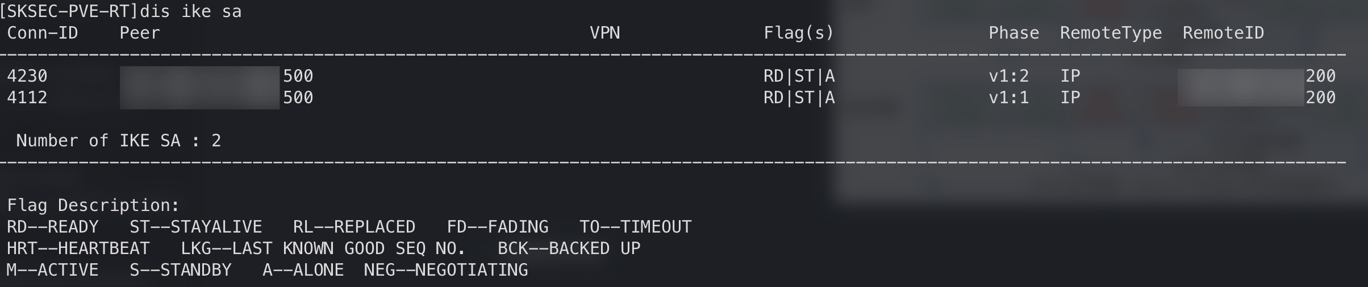
Task: Click the RD--READY flag legend
Action: (x=53, y=227)
